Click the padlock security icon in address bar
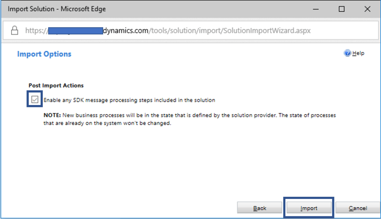This screenshot has height=219, width=381. [x=14, y=30]
